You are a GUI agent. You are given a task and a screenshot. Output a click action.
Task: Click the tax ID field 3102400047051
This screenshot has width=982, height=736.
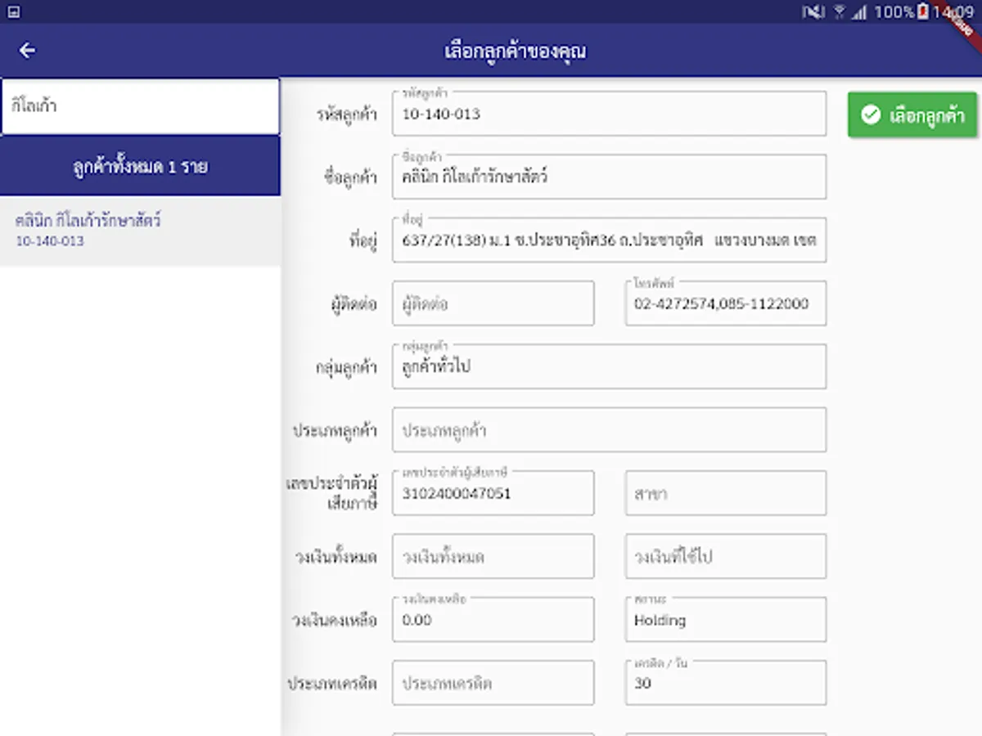tap(493, 493)
